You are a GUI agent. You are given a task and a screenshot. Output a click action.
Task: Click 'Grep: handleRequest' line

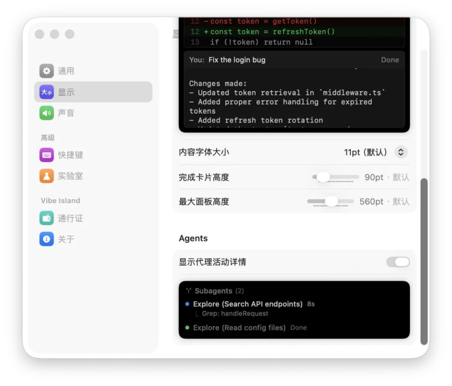pos(235,314)
